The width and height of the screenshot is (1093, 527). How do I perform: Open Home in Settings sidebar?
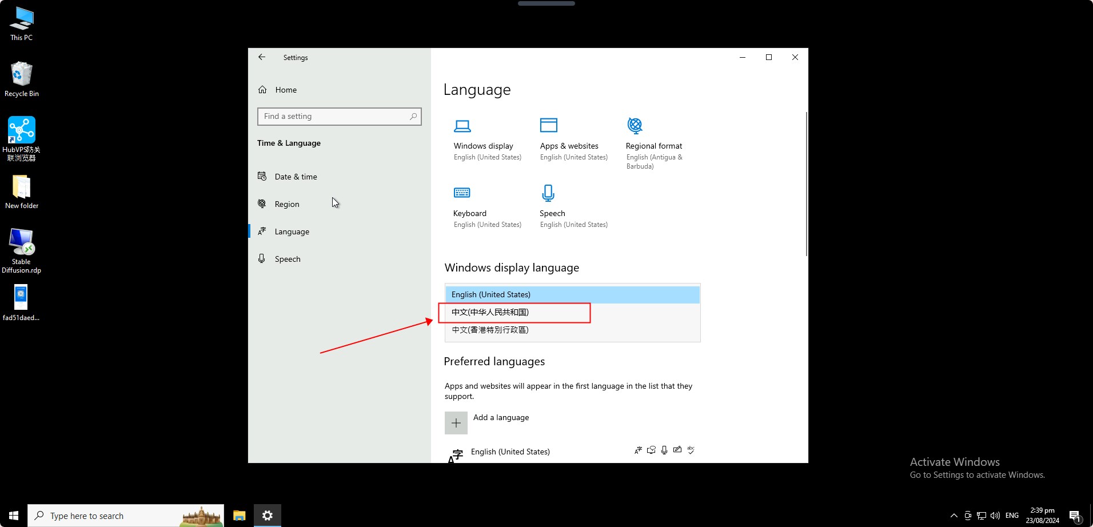[x=285, y=90]
